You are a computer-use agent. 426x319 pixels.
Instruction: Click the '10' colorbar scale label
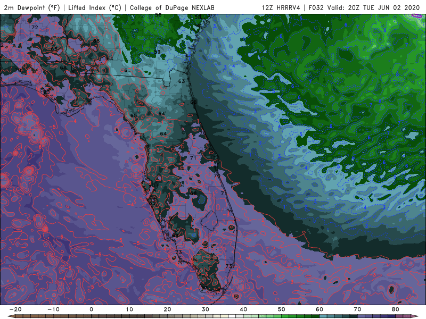click(x=129, y=309)
